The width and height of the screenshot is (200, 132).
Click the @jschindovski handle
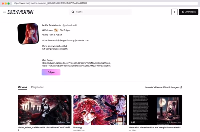(x=70, y=25)
